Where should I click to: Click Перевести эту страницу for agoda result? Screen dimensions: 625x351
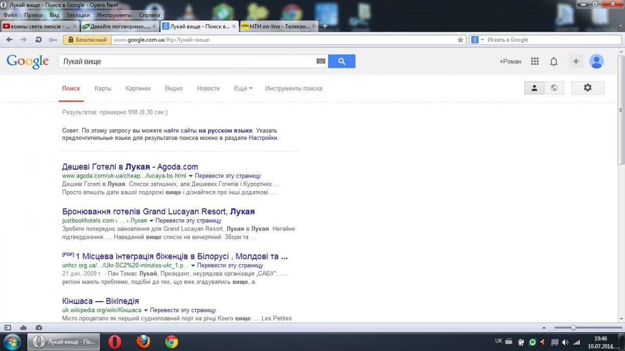tap(228, 176)
